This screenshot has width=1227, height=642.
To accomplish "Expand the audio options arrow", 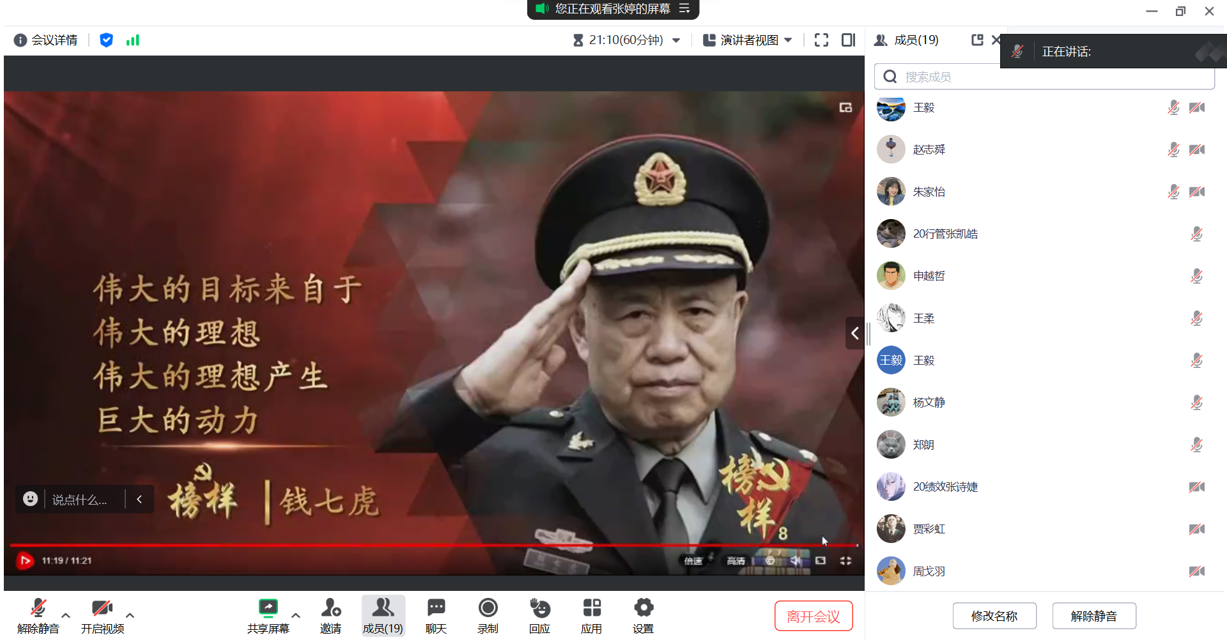I will [x=66, y=615].
